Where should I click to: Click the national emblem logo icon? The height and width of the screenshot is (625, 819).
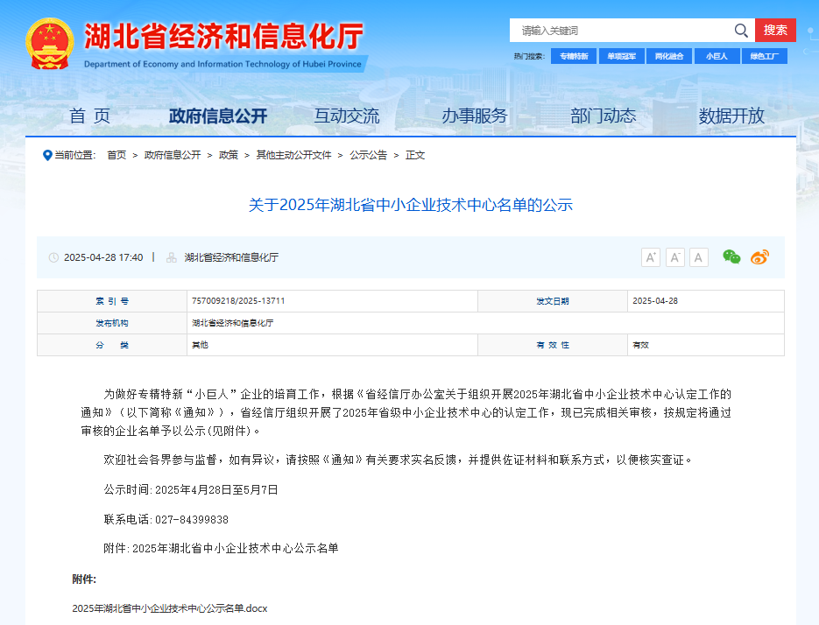click(x=49, y=41)
